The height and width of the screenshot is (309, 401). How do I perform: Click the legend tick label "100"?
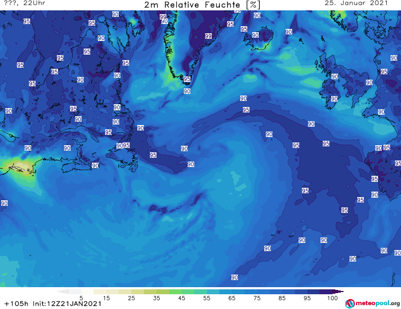point(333,298)
